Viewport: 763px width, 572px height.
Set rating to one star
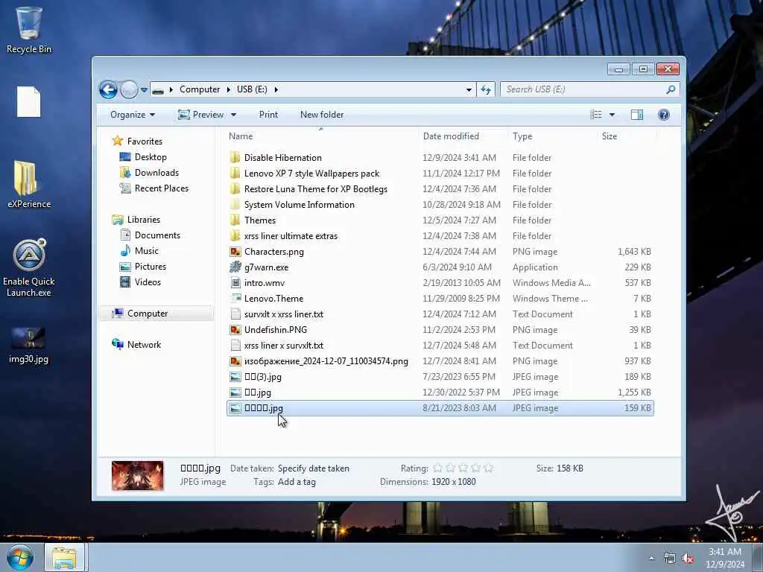tap(437, 468)
